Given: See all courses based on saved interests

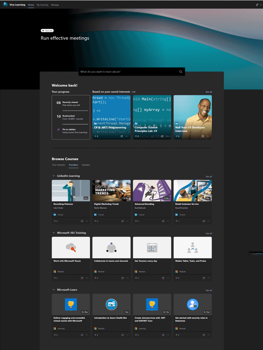Looking at the screenshot, I should pyautogui.click(x=209, y=92).
